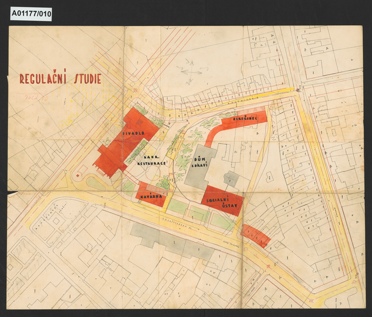Screen dimensions: 372x317
Task: Click the REGULAČNÍ STUDIE title
Action: [60, 77]
